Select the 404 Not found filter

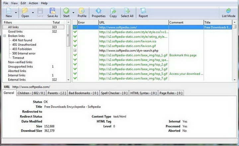pos(22,40)
